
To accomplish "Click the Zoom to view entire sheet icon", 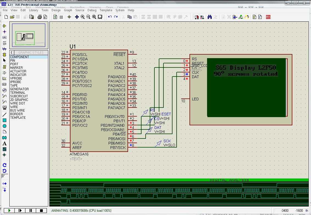I will (94, 17).
